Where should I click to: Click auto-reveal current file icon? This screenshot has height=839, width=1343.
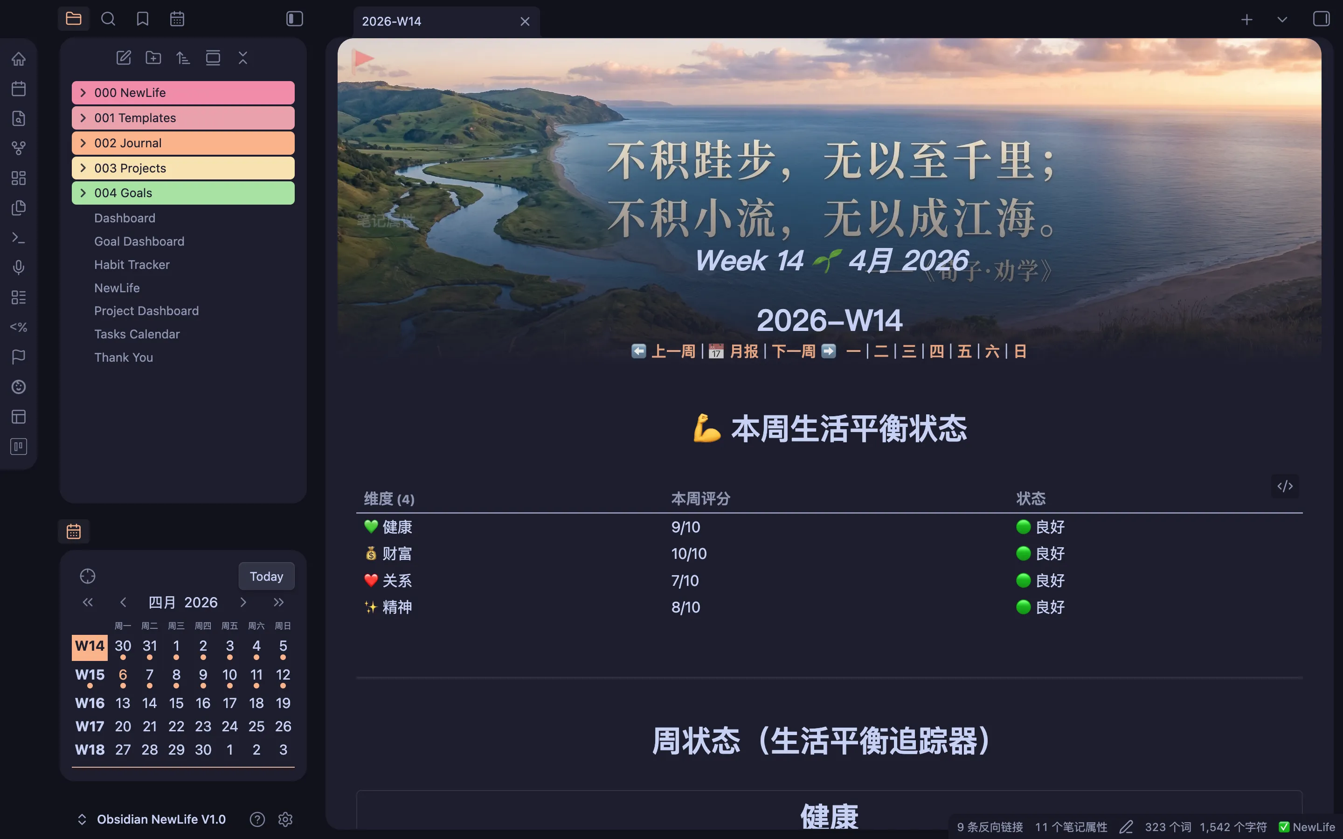tap(213, 58)
